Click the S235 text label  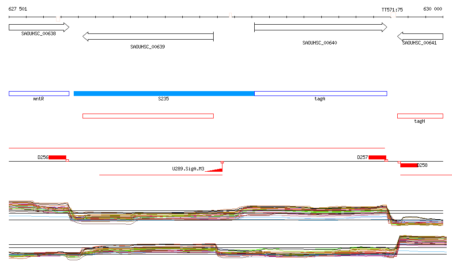[x=163, y=99]
